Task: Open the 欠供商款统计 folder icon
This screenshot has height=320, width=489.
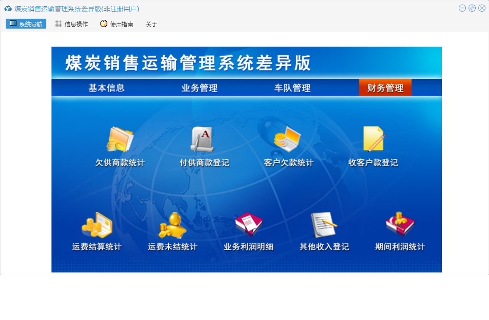Action: pyautogui.click(x=120, y=139)
